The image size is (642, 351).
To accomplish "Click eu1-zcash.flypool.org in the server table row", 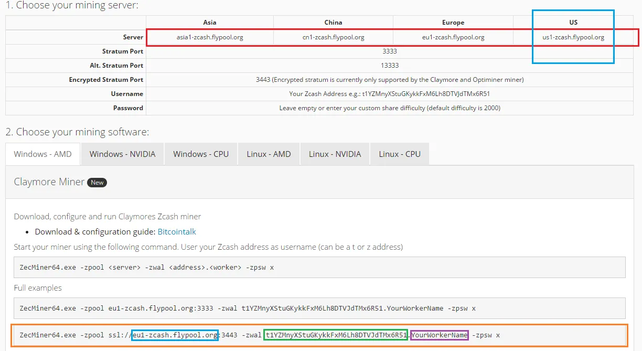I will tap(453, 37).
